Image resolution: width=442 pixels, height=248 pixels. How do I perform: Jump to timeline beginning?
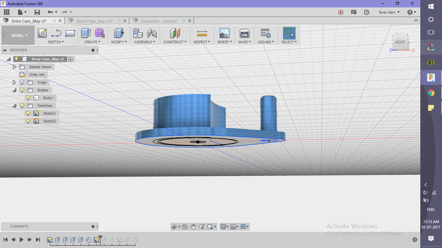click(6, 240)
